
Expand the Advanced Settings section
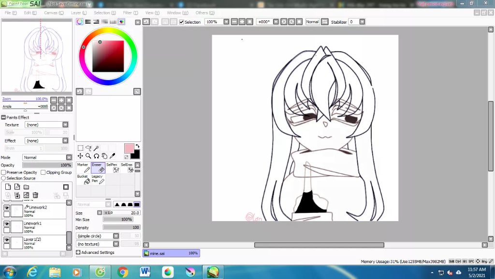tap(78, 252)
